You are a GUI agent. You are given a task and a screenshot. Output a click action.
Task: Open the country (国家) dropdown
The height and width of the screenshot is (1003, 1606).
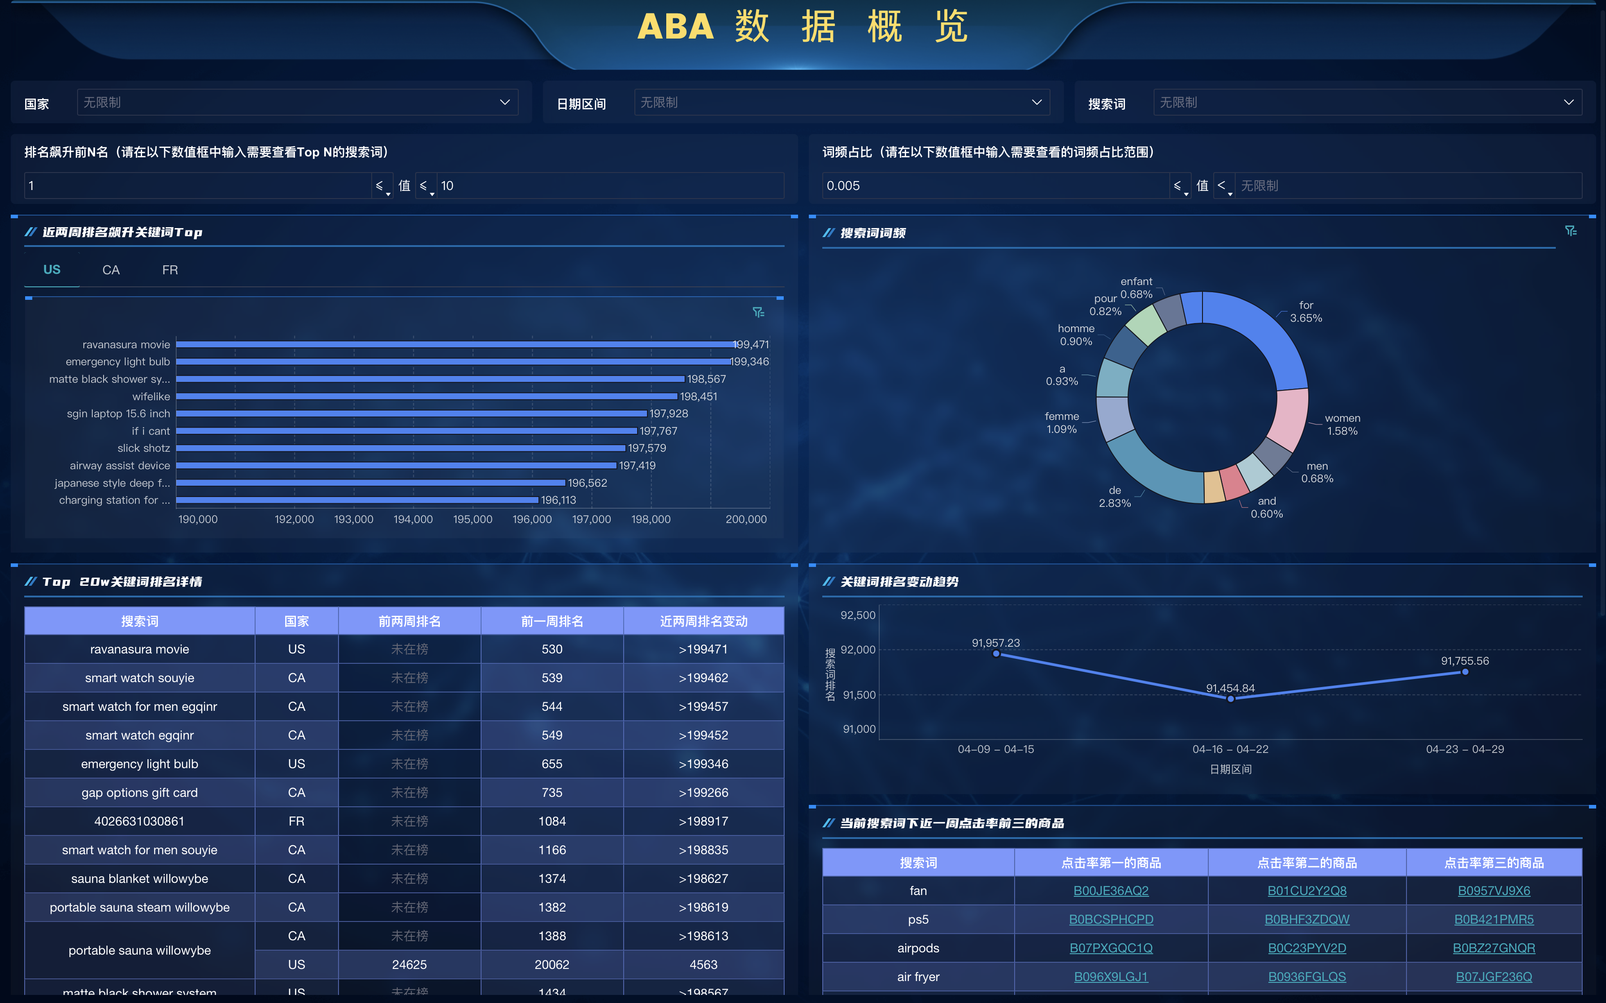(x=297, y=102)
